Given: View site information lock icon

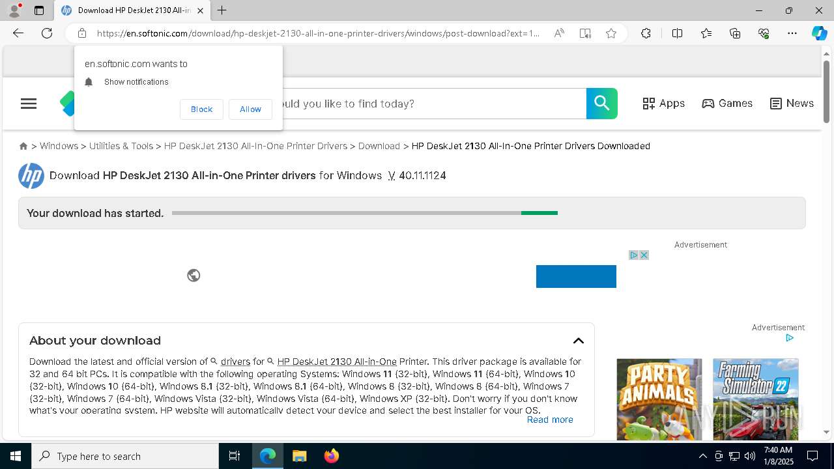Looking at the screenshot, I should (x=82, y=33).
